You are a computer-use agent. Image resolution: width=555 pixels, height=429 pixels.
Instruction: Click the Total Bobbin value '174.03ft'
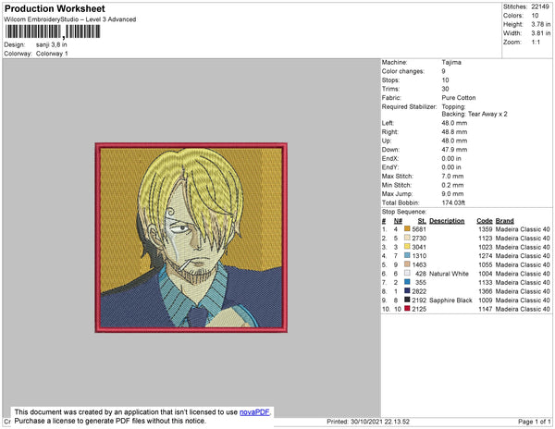tap(453, 202)
